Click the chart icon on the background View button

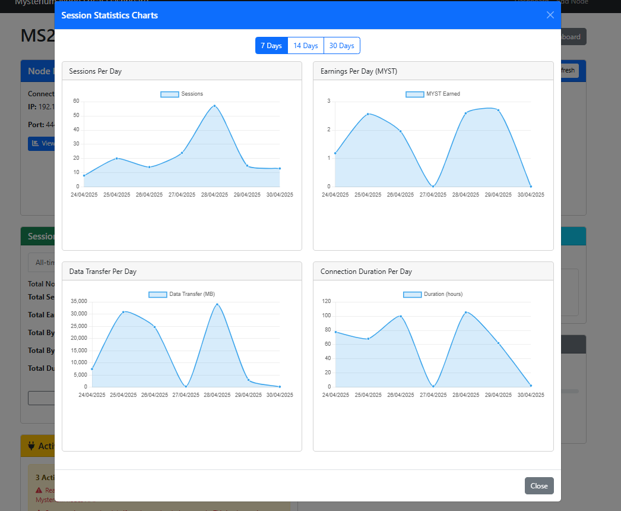pyautogui.click(x=35, y=143)
